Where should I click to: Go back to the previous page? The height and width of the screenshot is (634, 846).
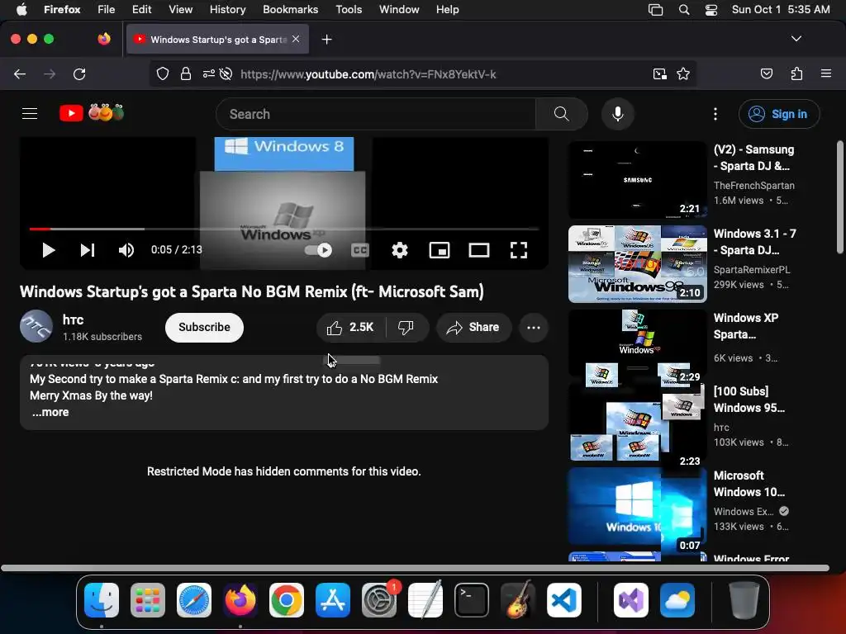tap(20, 74)
